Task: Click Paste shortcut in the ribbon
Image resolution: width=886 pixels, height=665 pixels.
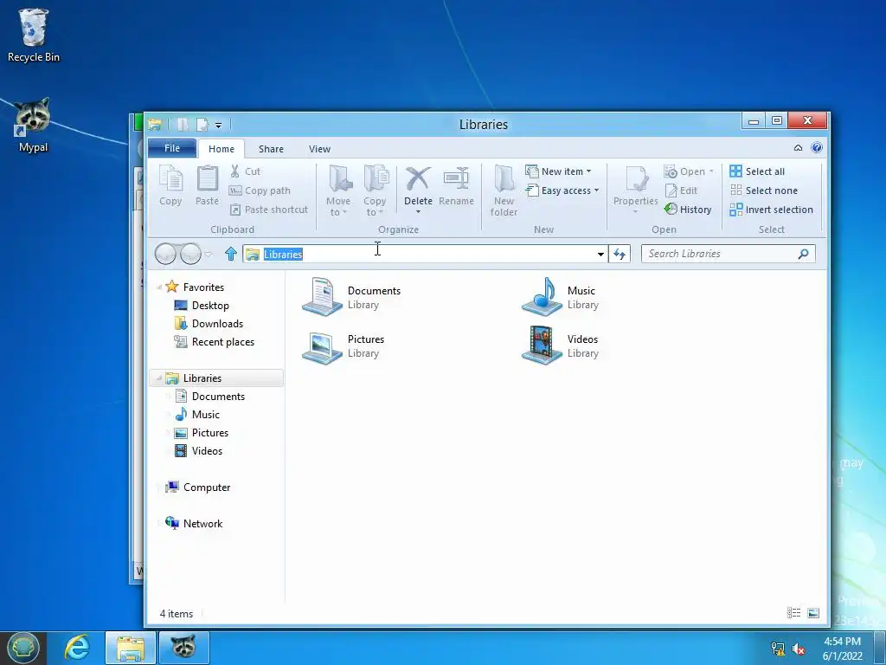Action: [269, 210]
